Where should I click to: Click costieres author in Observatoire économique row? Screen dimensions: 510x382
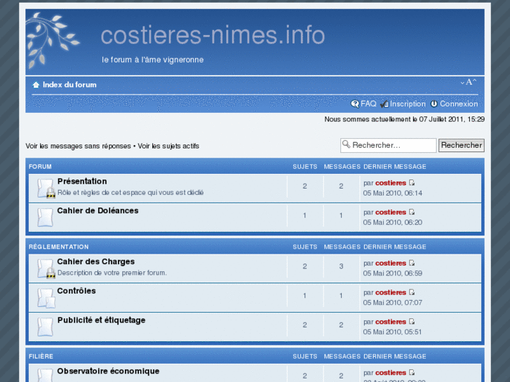tap(391, 373)
